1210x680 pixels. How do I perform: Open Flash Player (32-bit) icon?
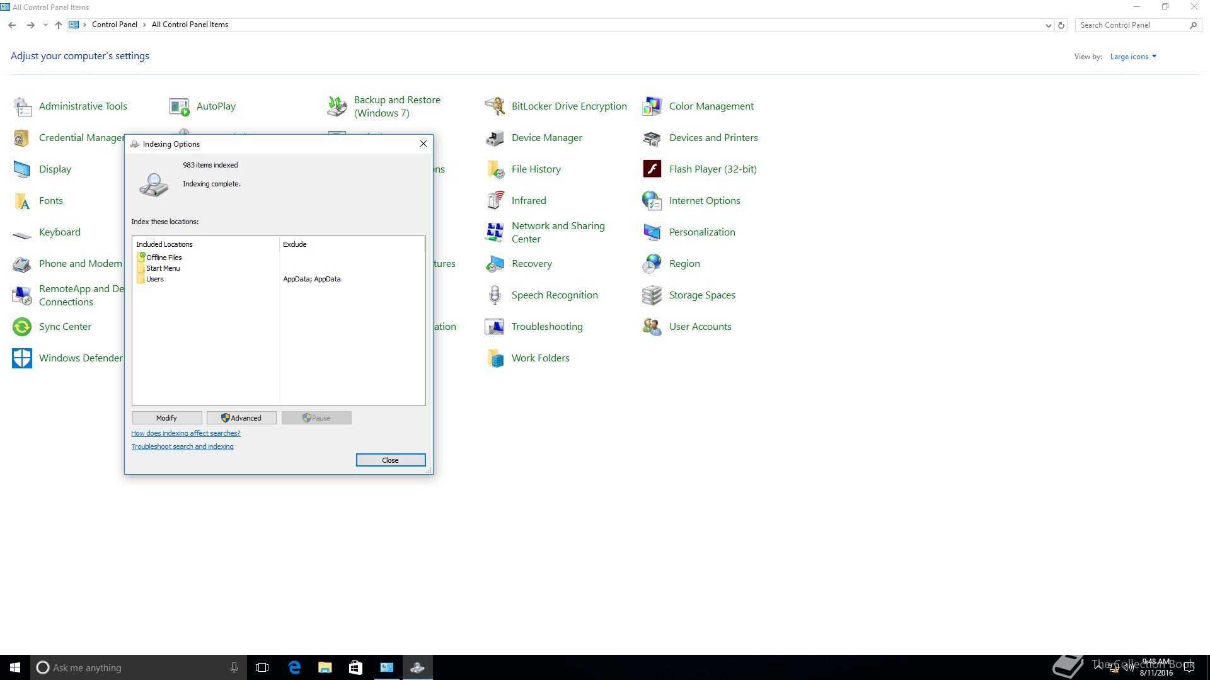652,169
